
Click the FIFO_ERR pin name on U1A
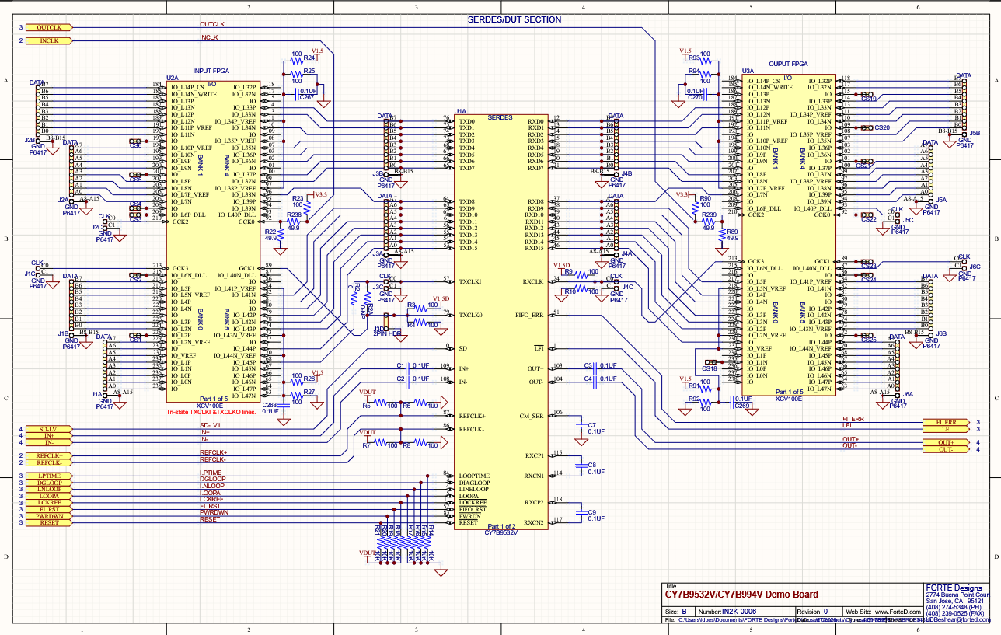pyautogui.click(x=528, y=314)
